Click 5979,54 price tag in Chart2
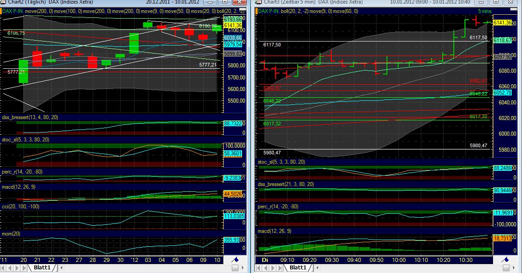The image size is (522, 273). click(233, 44)
